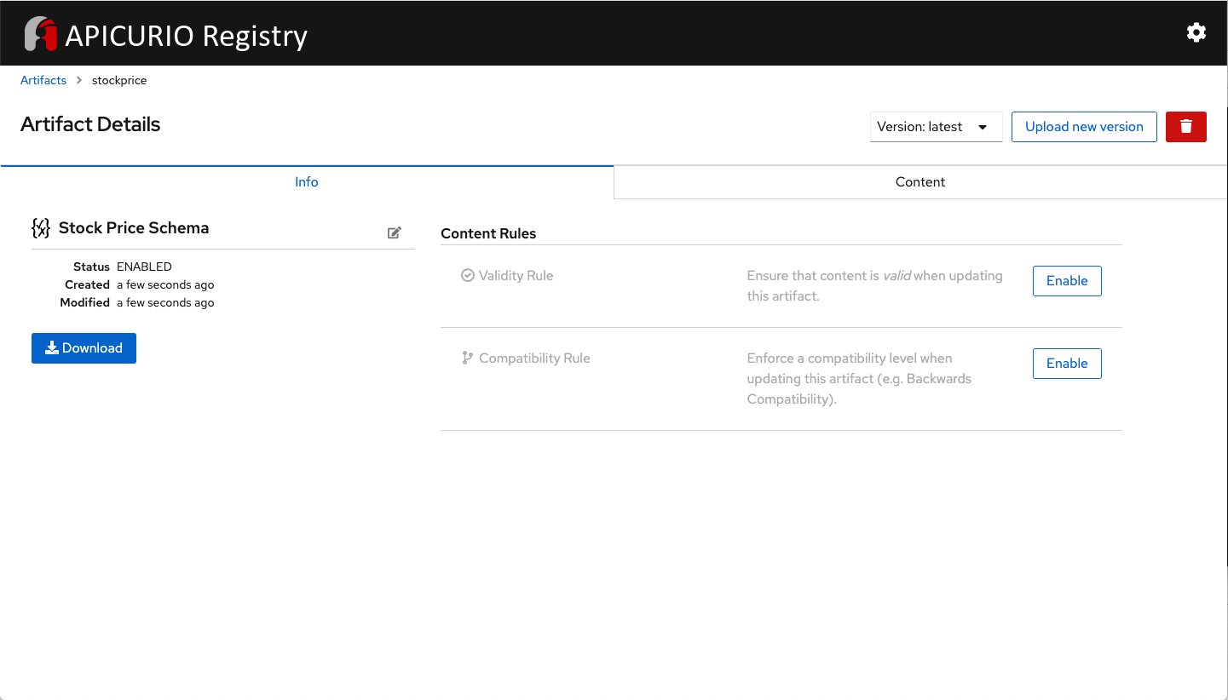This screenshot has height=700, width=1228.
Task: Enable the Compatibility Rule
Action: 1066,364
